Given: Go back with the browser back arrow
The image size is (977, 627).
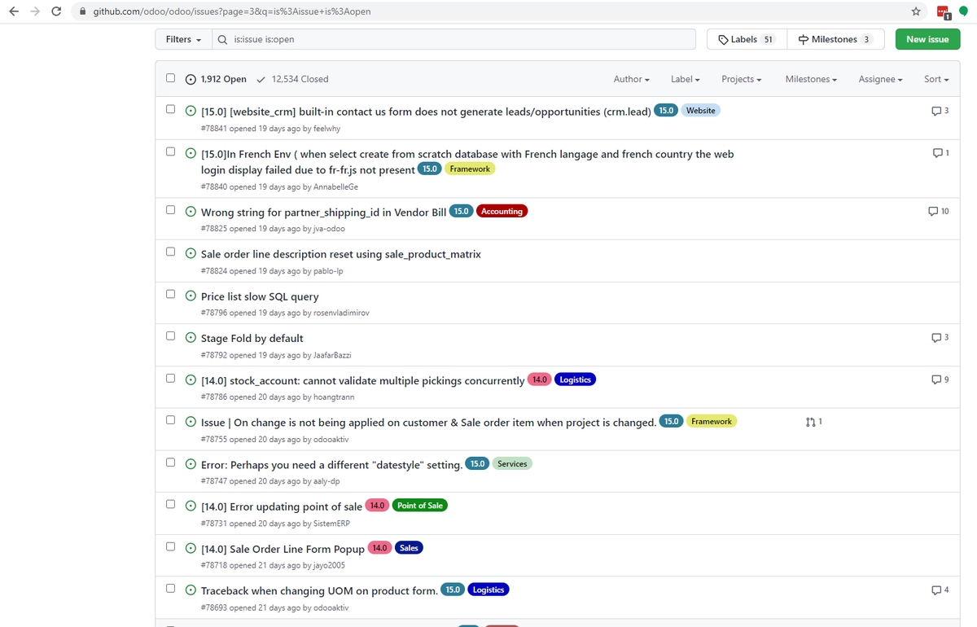Looking at the screenshot, I should [x=14, y=11].
